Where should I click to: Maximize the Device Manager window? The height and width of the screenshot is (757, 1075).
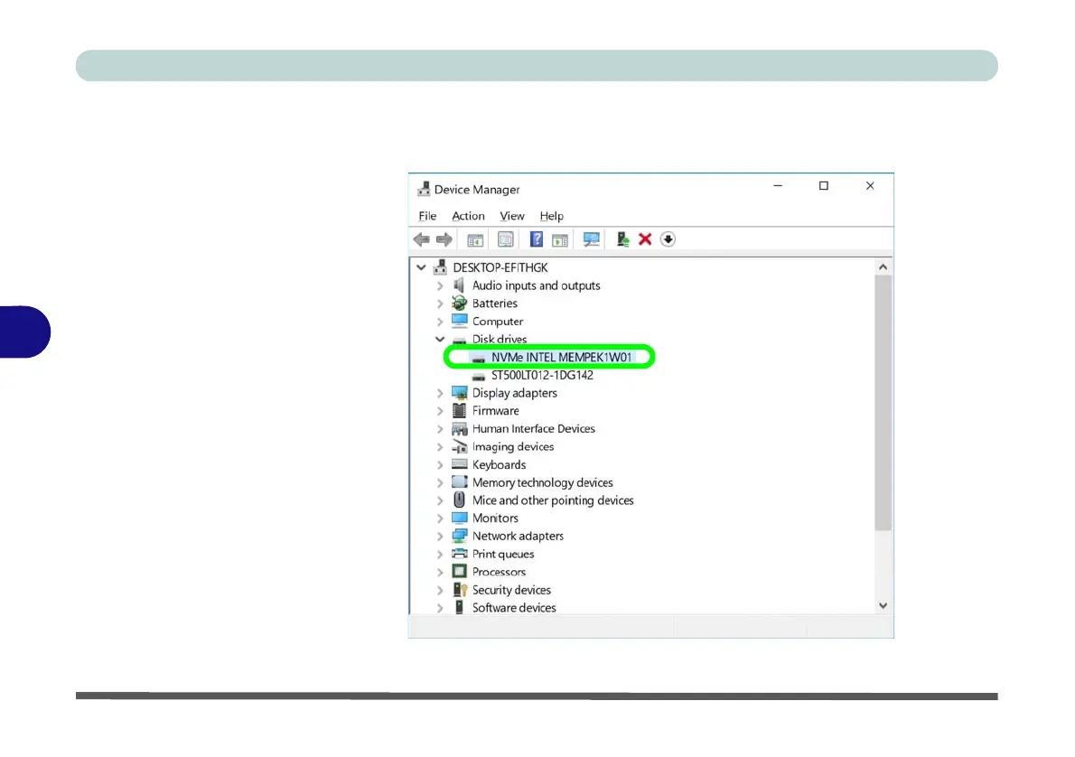(823, 186)
